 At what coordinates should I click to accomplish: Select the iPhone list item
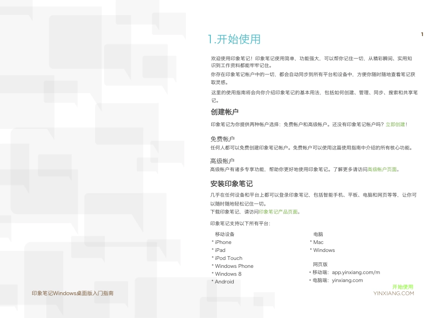(223, 242)
